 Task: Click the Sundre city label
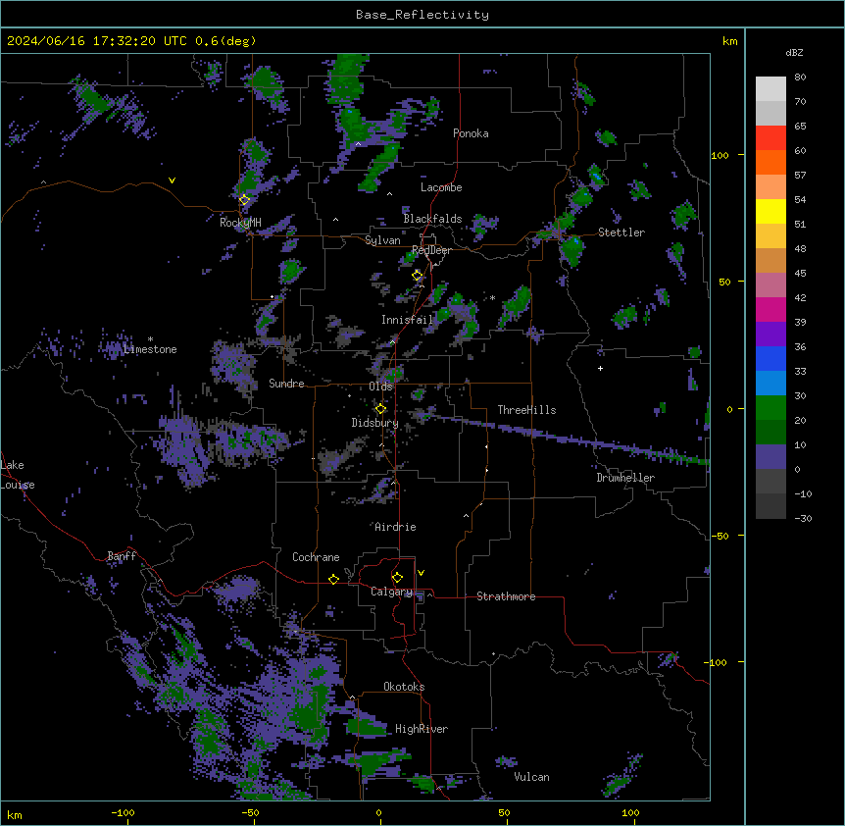(286, 384)
